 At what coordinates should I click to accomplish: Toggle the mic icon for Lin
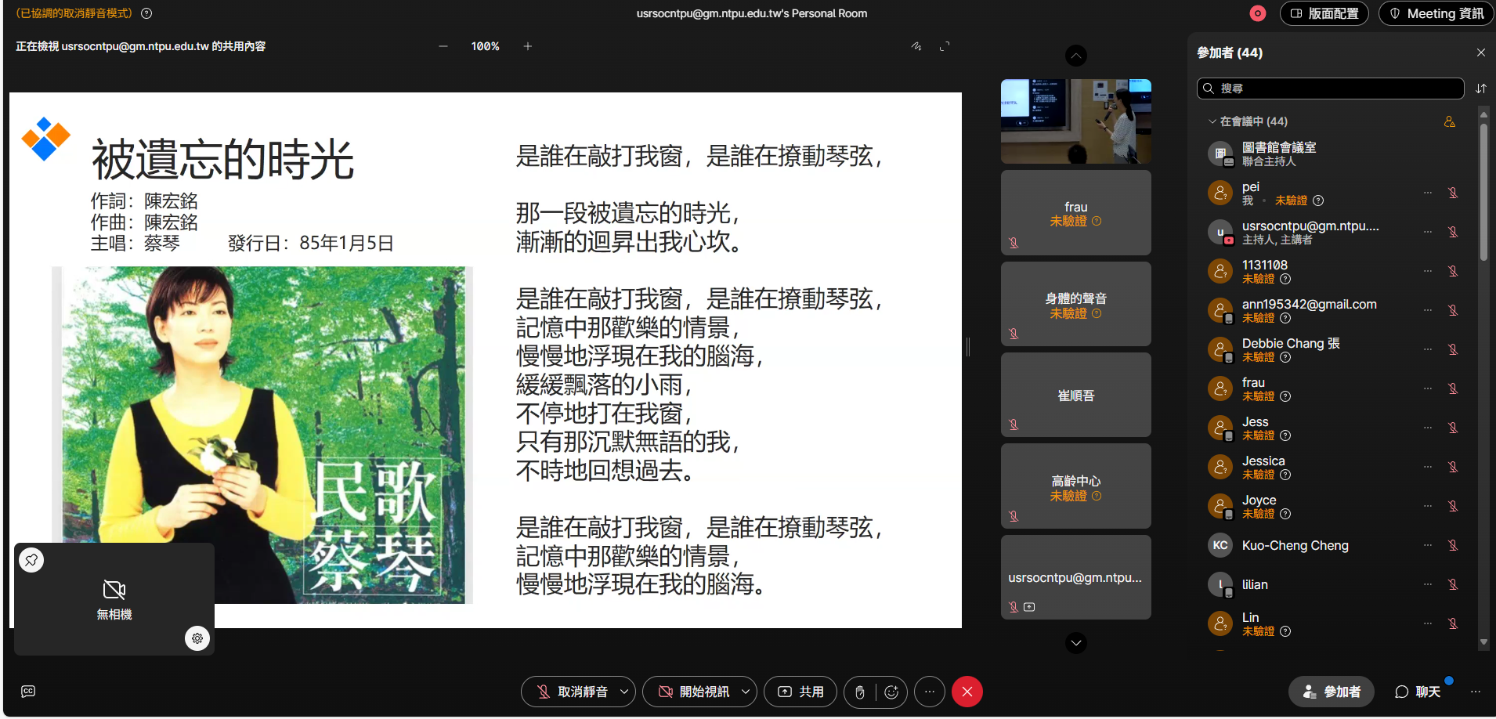[x=1453, y=623]
